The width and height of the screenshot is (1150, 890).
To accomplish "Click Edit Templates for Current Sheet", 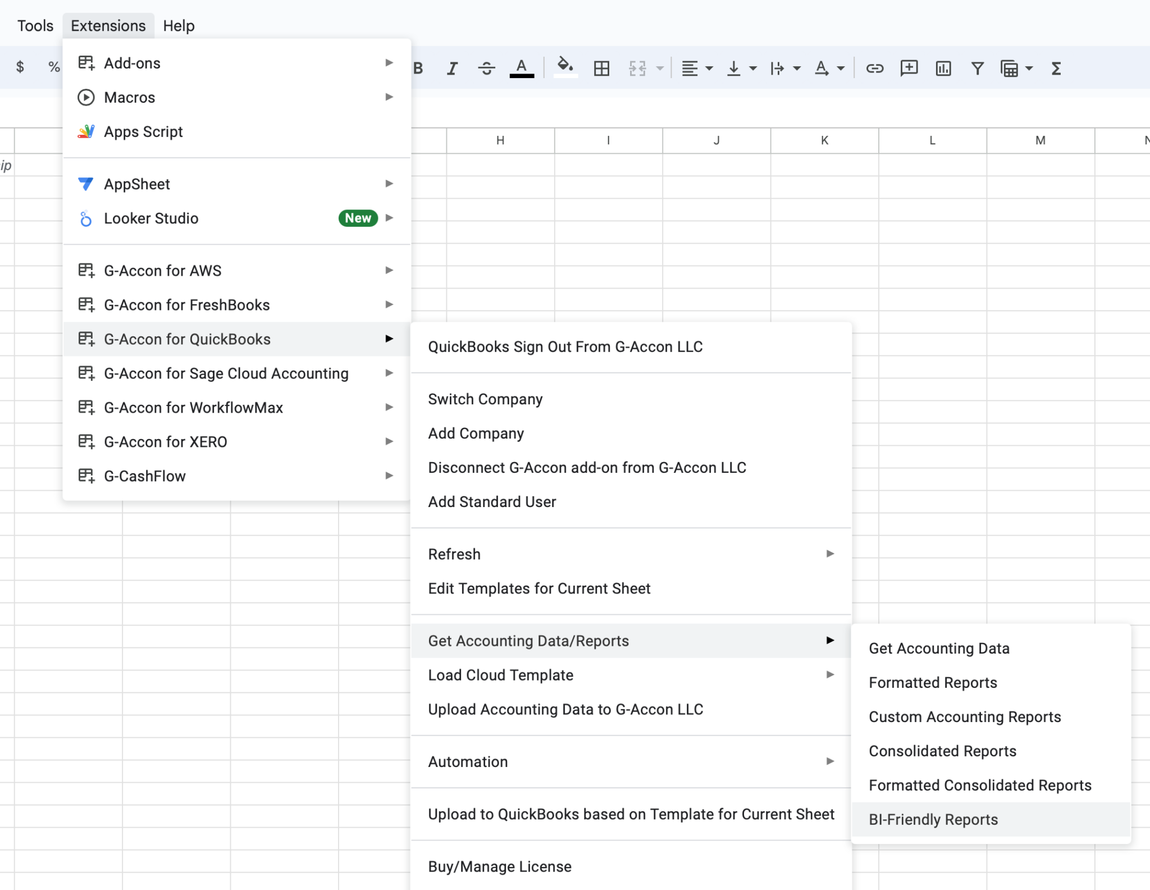I will 631,588.
